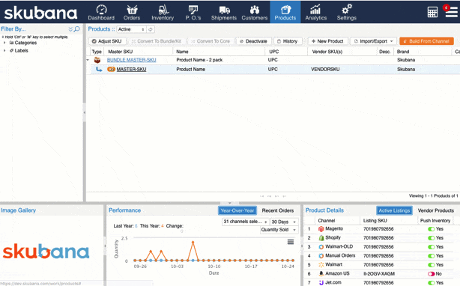Image resolution: width=460 pixels, height=286 pixels.
Task: Open Shipments truck icon
Action: (225, 10)
